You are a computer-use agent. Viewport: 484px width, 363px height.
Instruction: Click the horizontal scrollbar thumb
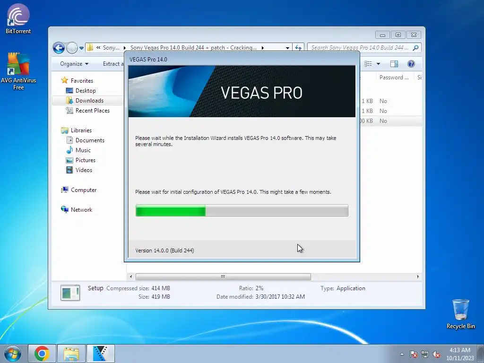223,277
